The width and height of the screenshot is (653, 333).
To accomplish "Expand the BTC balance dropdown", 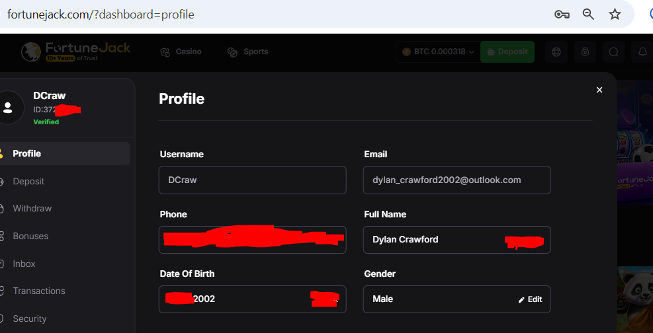I will tap(437, 52).
